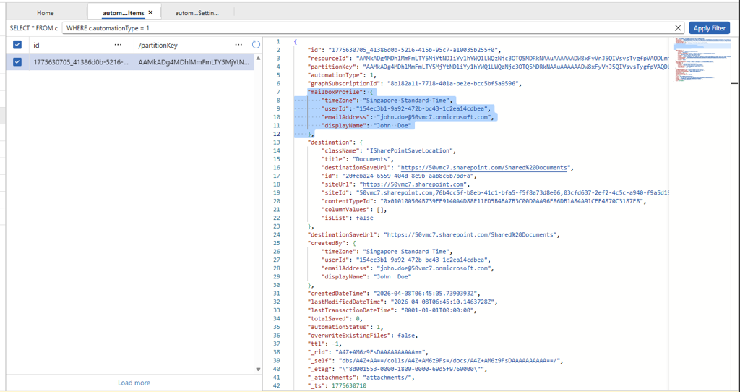The width and height of the screenshot is (740, 392).
Task: Close the autom...Items tab
Action: [150, 13]
